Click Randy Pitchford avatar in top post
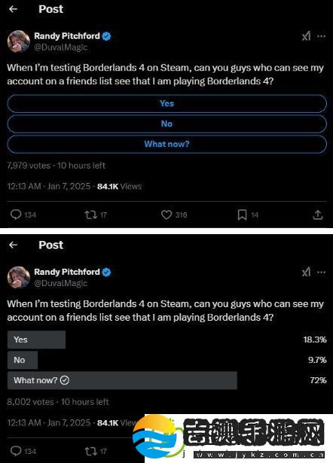Image resolution: width=333 pixels, height=463 pixels. click(19, 41)
